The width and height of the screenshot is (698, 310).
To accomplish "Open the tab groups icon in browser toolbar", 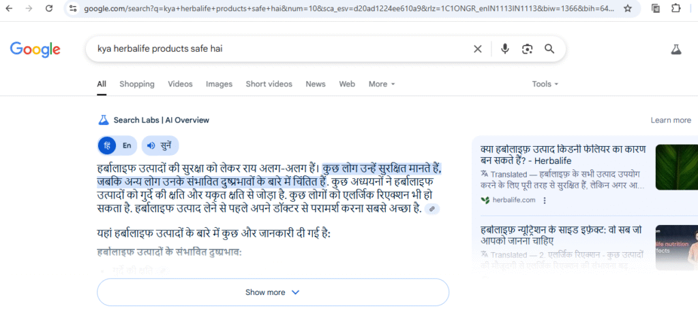I will (x=656, y=8).
